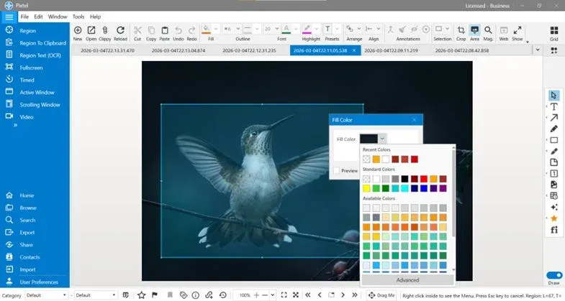Click the Web capture icon
This screenshot has height=301, width=565.
point(504,30)
